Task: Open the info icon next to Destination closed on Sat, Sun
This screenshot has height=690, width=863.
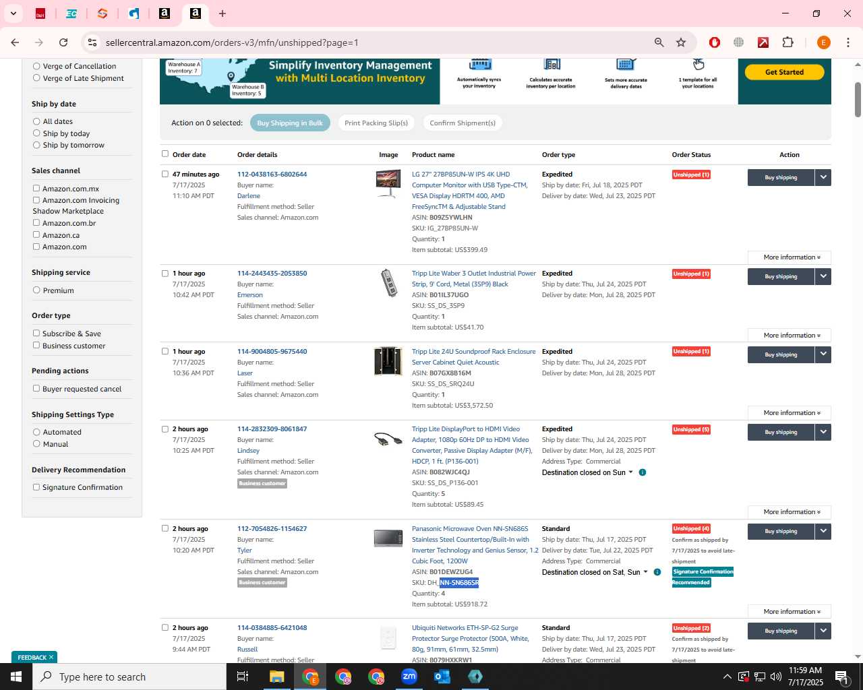Action: tap(657, 572)
